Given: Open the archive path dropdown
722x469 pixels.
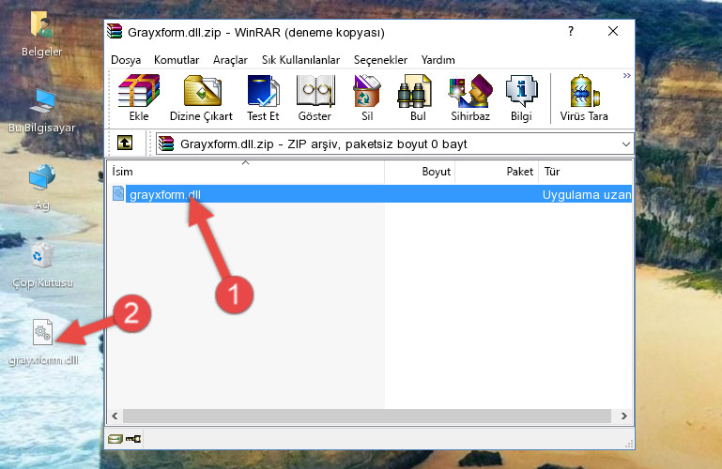Looking at the screenshot, I should 625,144.
